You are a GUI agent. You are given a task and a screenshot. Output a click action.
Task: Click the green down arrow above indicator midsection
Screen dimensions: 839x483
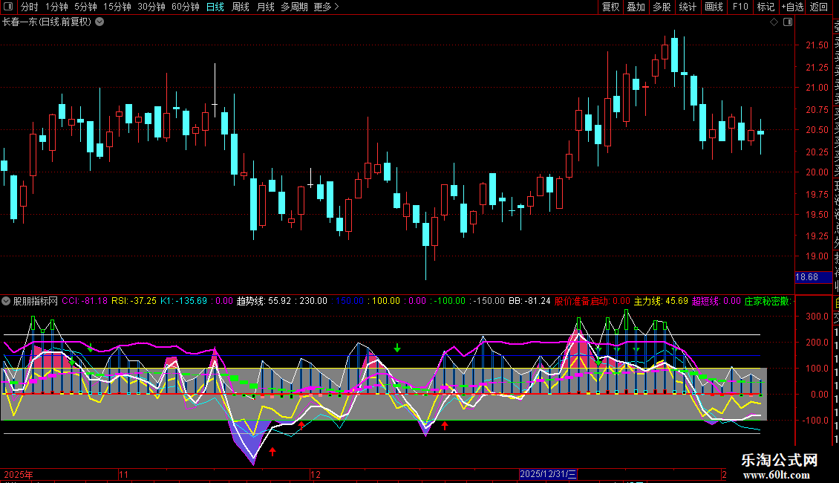pyautogui.click(x=397, y=348)
